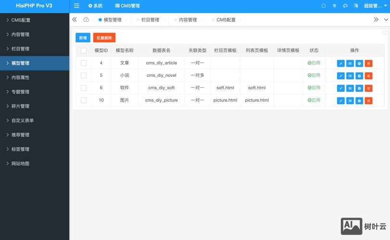The width and height of the screenshot is (390, 240).
Task: Toggle the sidebar collapse icon in top bar
Action: pos(76,6)
